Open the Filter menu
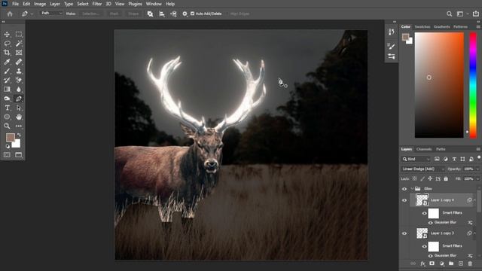Screen dimensions: 482x271 tap(97, 4)
